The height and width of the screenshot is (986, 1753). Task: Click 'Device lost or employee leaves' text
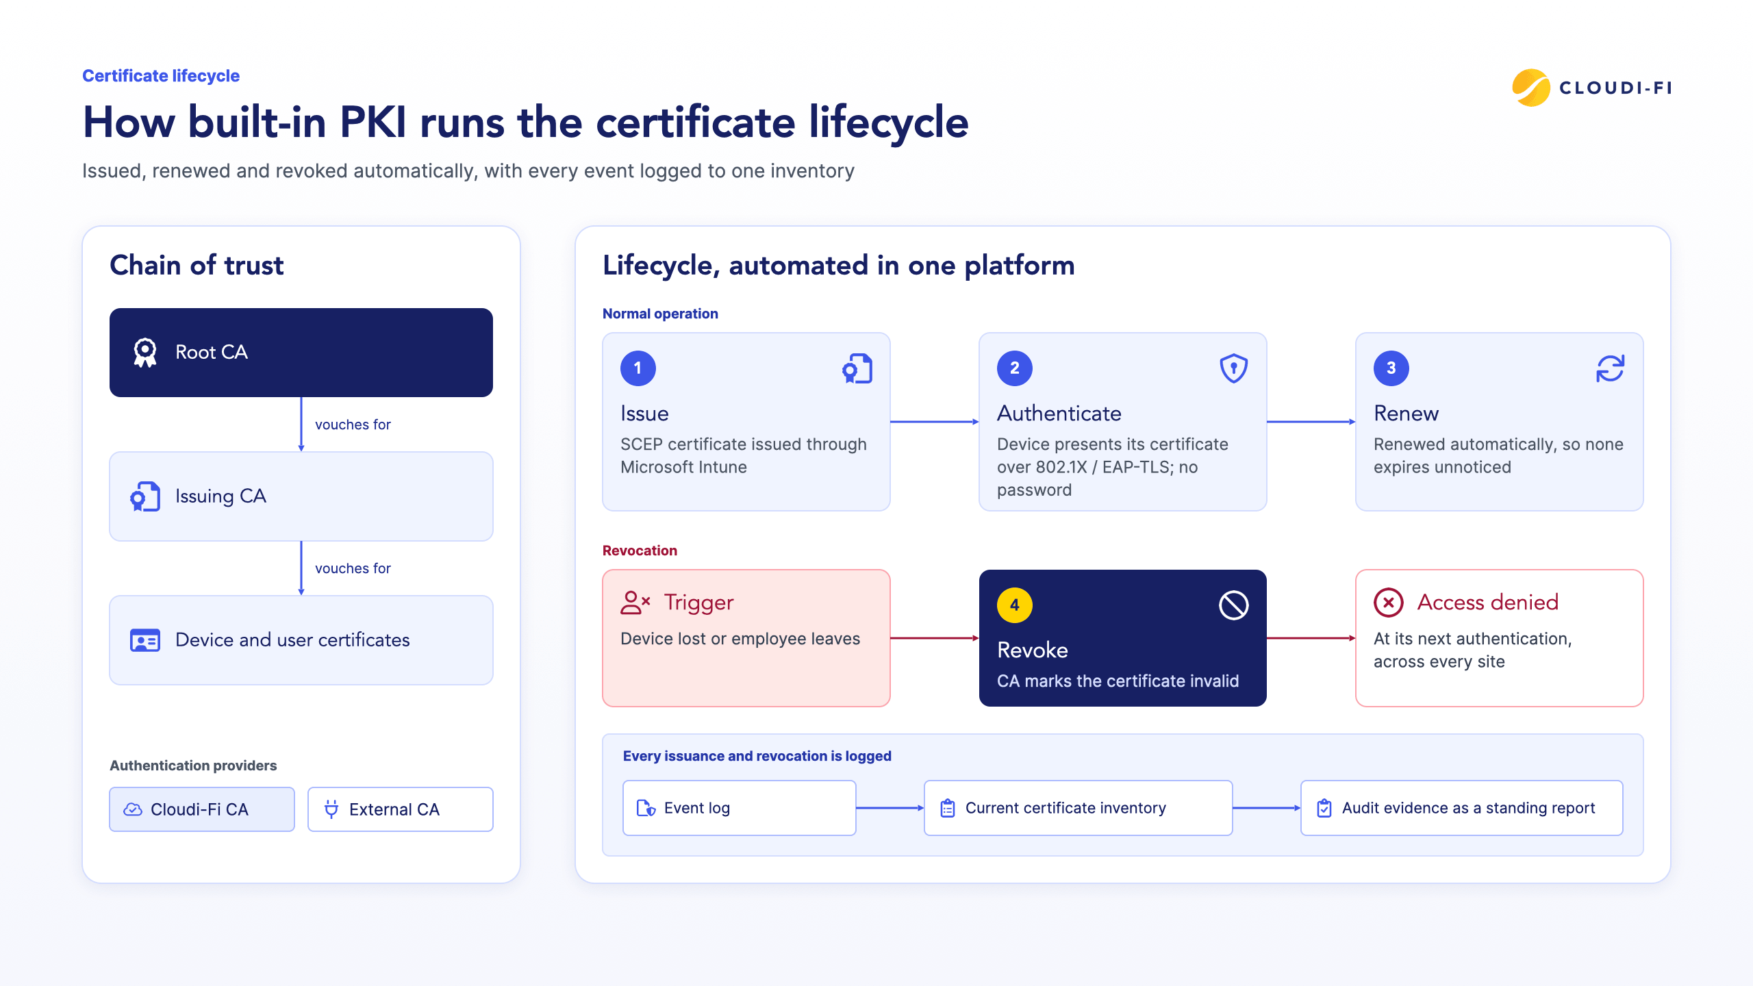[740, 639]
